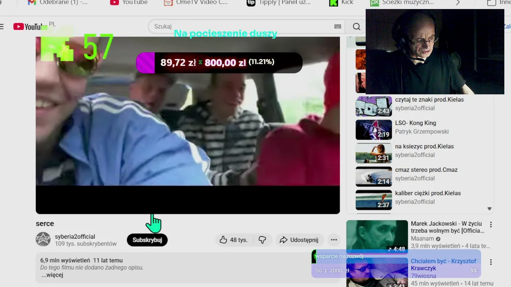Click the 109 tys. subskrybentów text

click(86, 244)
